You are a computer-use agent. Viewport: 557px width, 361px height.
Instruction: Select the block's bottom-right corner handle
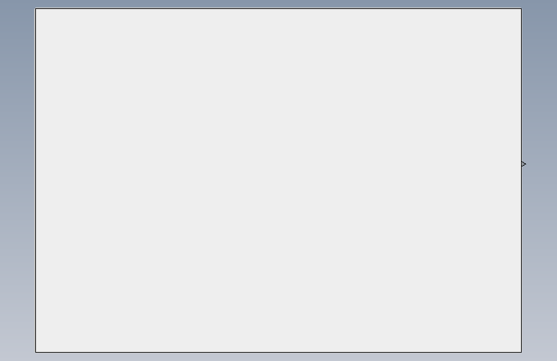click(x=522, y=352)
